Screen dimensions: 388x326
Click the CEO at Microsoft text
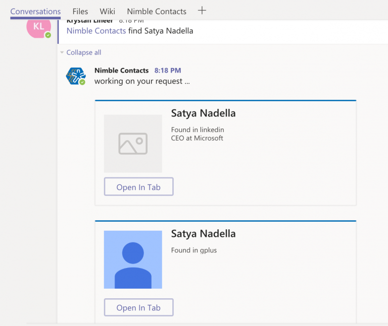[197, 138]
